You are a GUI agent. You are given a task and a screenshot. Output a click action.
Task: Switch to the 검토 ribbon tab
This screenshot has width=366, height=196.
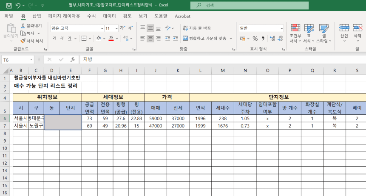point(127,16)
